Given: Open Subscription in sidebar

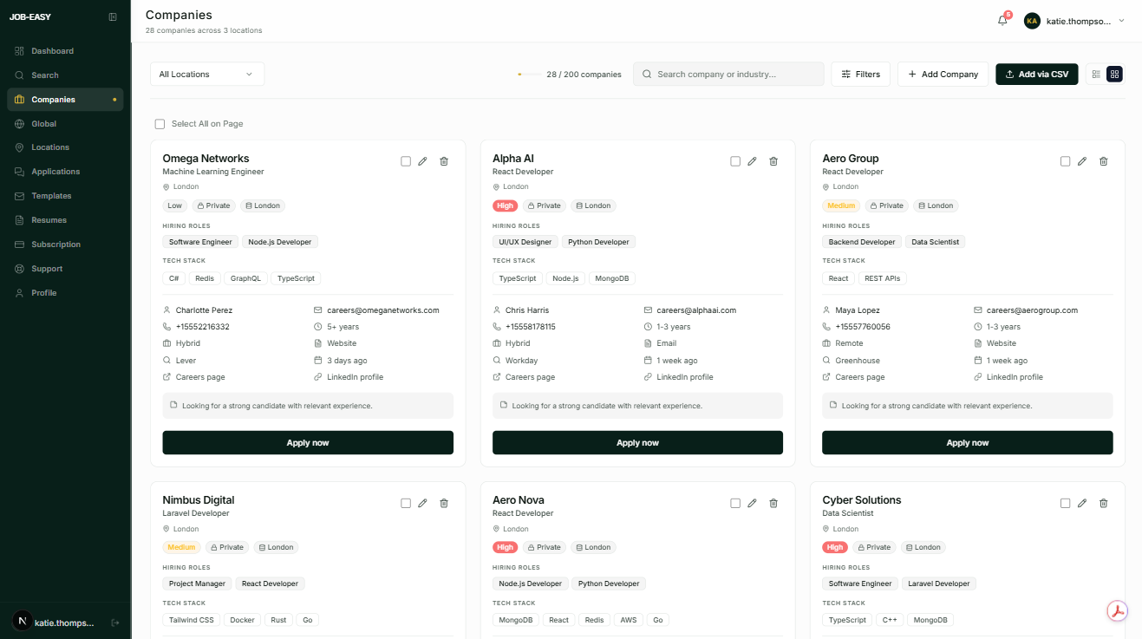Looking at the screenshot, I should (65, 245).
